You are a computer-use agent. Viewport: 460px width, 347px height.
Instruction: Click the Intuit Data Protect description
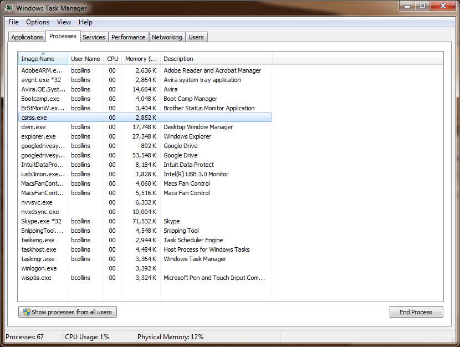point(188,165)
